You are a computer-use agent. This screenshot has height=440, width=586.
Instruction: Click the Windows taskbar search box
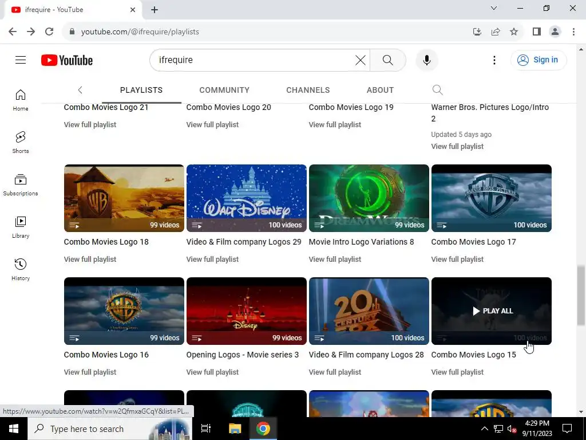point(109,429)
